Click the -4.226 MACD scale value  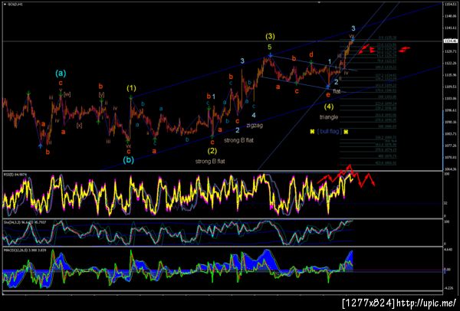[450, 288]
